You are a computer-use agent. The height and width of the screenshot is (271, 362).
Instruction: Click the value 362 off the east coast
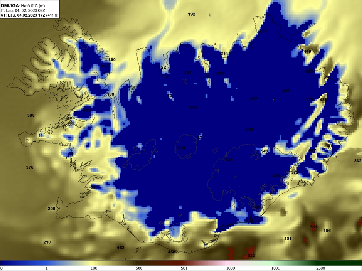[x=358, y=161]
